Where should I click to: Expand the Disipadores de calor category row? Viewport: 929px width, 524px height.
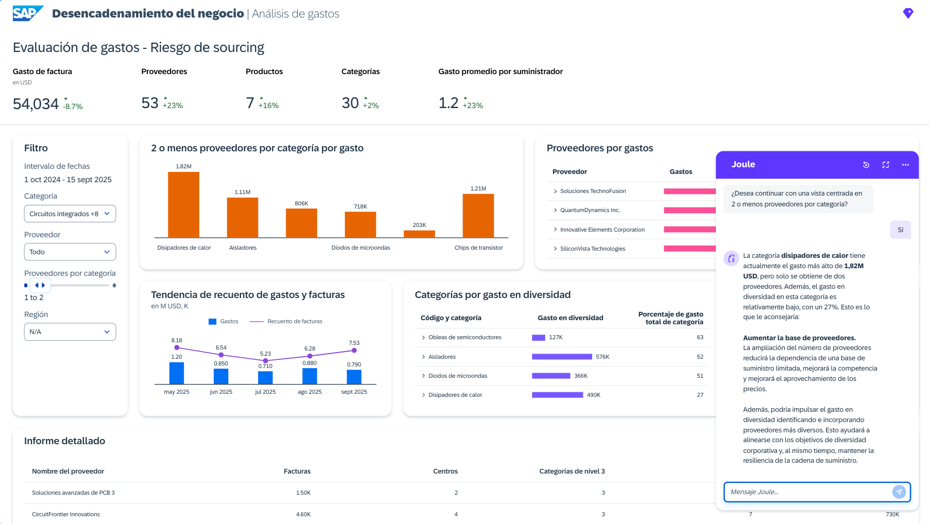pyautogui.click(x=423, y=395)
